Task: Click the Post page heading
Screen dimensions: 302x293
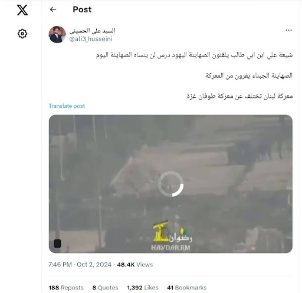Action: [82, 9]
